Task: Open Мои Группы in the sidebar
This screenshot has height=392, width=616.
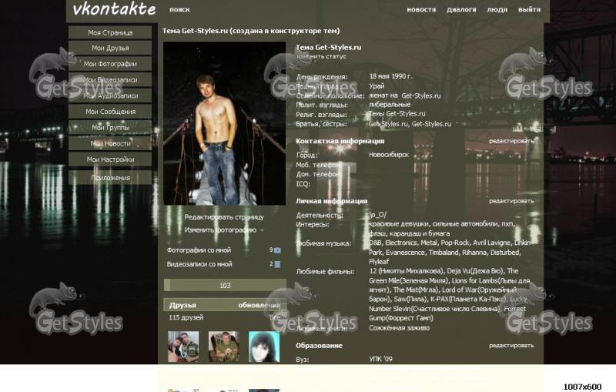Action: point(110,127)
